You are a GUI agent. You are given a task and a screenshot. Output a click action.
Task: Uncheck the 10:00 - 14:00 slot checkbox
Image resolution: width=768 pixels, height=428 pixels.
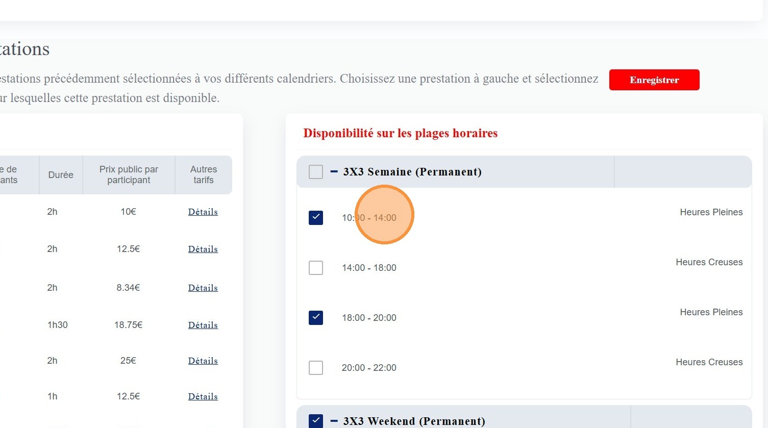[x=316, y=218]
